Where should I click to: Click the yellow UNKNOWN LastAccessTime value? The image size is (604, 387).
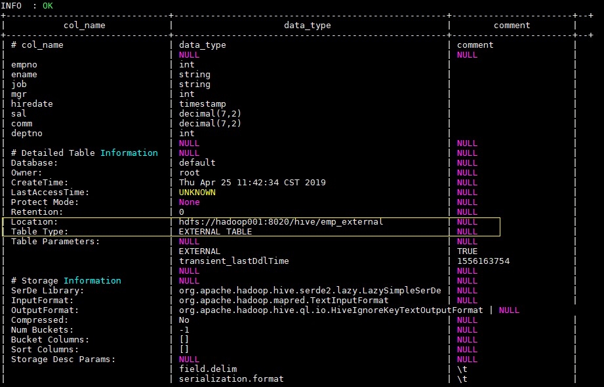point(197,193)
